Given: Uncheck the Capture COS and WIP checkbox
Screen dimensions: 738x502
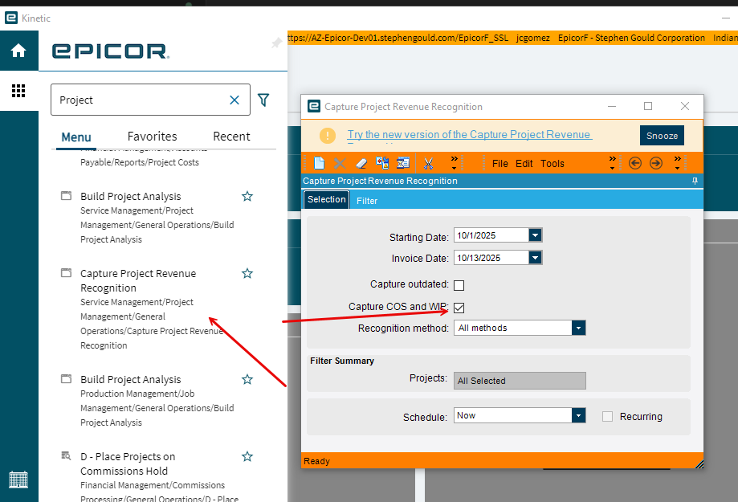Looking at the screenshot, I should pos(459,308).
